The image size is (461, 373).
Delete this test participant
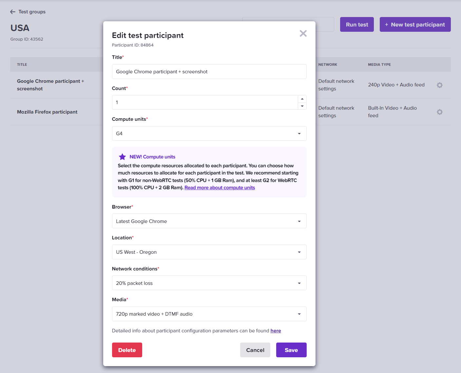tap(127, 350)
